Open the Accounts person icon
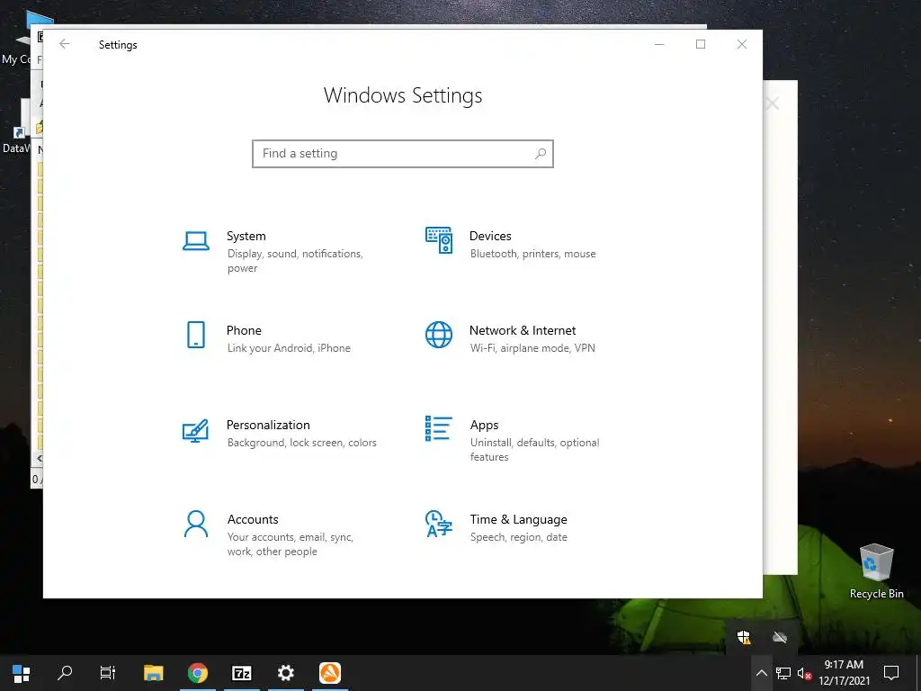This screenshot has height=691, width=921. 195,525
